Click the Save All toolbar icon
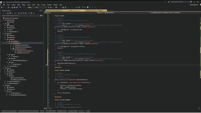The height and width of the screenshot is (113, 201). click(x=17, y=8)
